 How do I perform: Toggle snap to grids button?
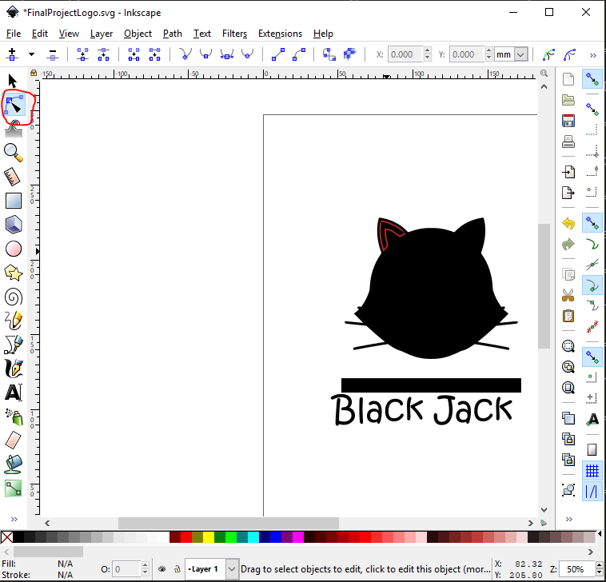592,471
